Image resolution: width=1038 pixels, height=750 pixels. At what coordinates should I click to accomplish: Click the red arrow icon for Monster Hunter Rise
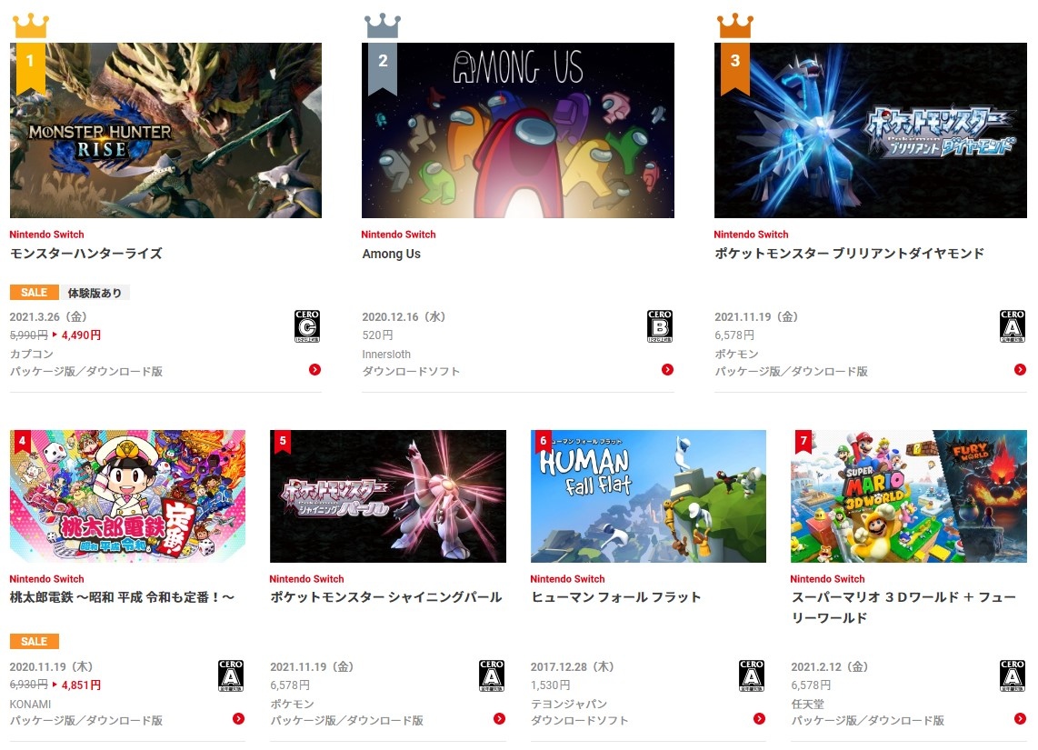point(314,369)
